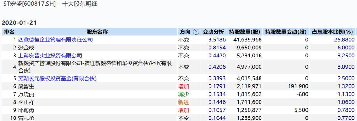Select shareholder name 季正祥
357x121 pixels.
tap(26, 102)
